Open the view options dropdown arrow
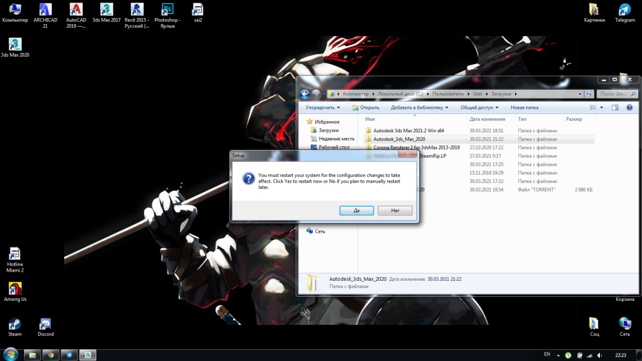Image resolution: width=642 pixels, height=361 pixels. pyautogui.click(x=602, y=107)
